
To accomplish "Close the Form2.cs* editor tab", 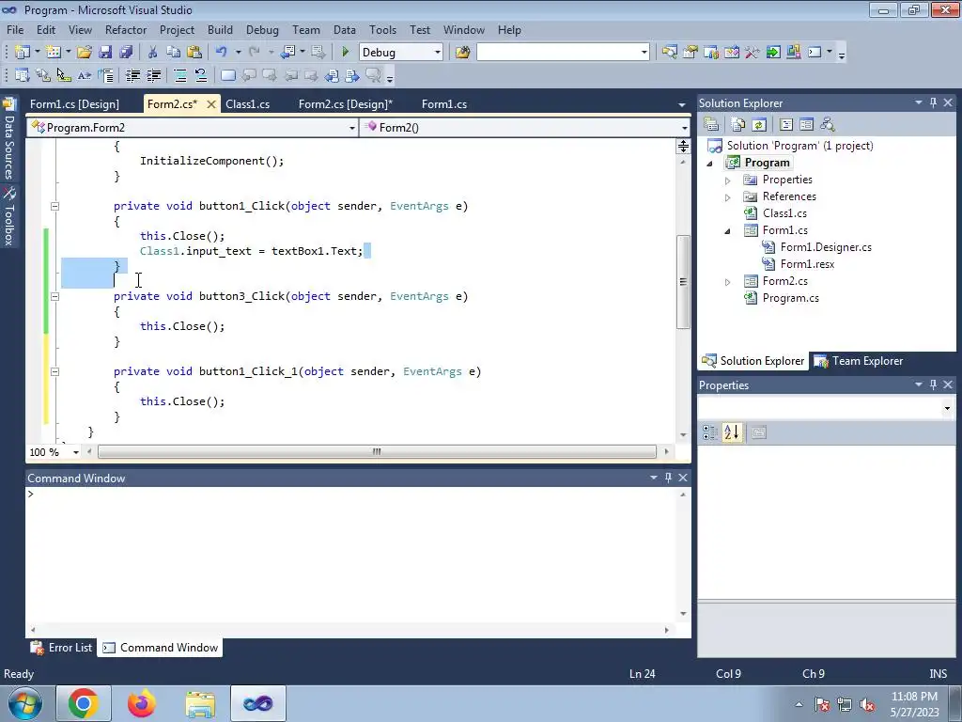I will click(x=211, y=104).
